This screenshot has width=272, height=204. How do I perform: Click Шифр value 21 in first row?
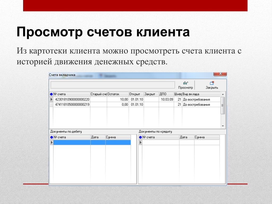(x=179, y=99)
